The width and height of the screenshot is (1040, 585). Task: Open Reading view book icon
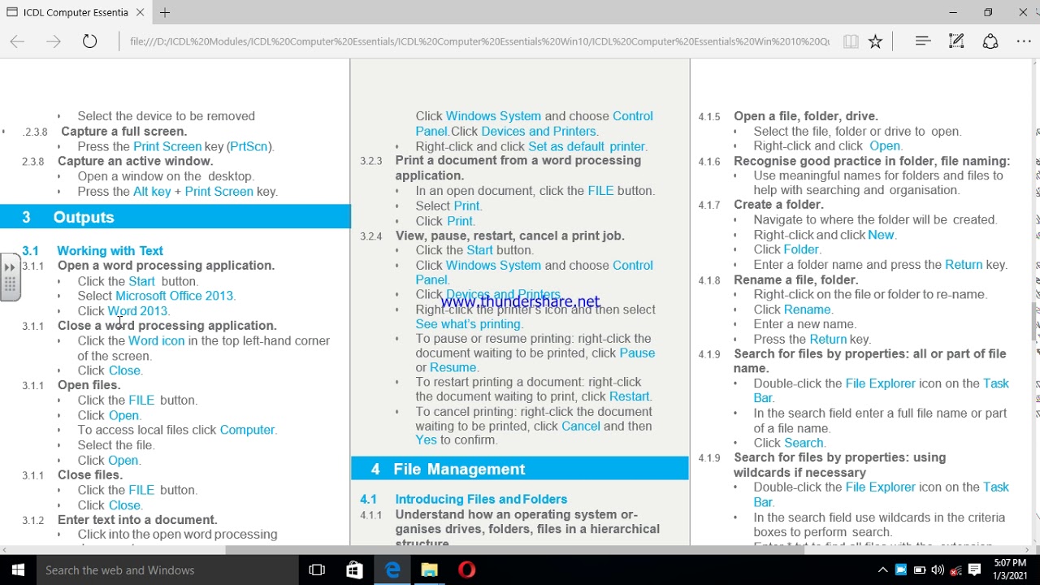tap(851, 41)
